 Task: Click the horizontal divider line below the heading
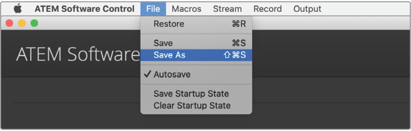(76, 103)
